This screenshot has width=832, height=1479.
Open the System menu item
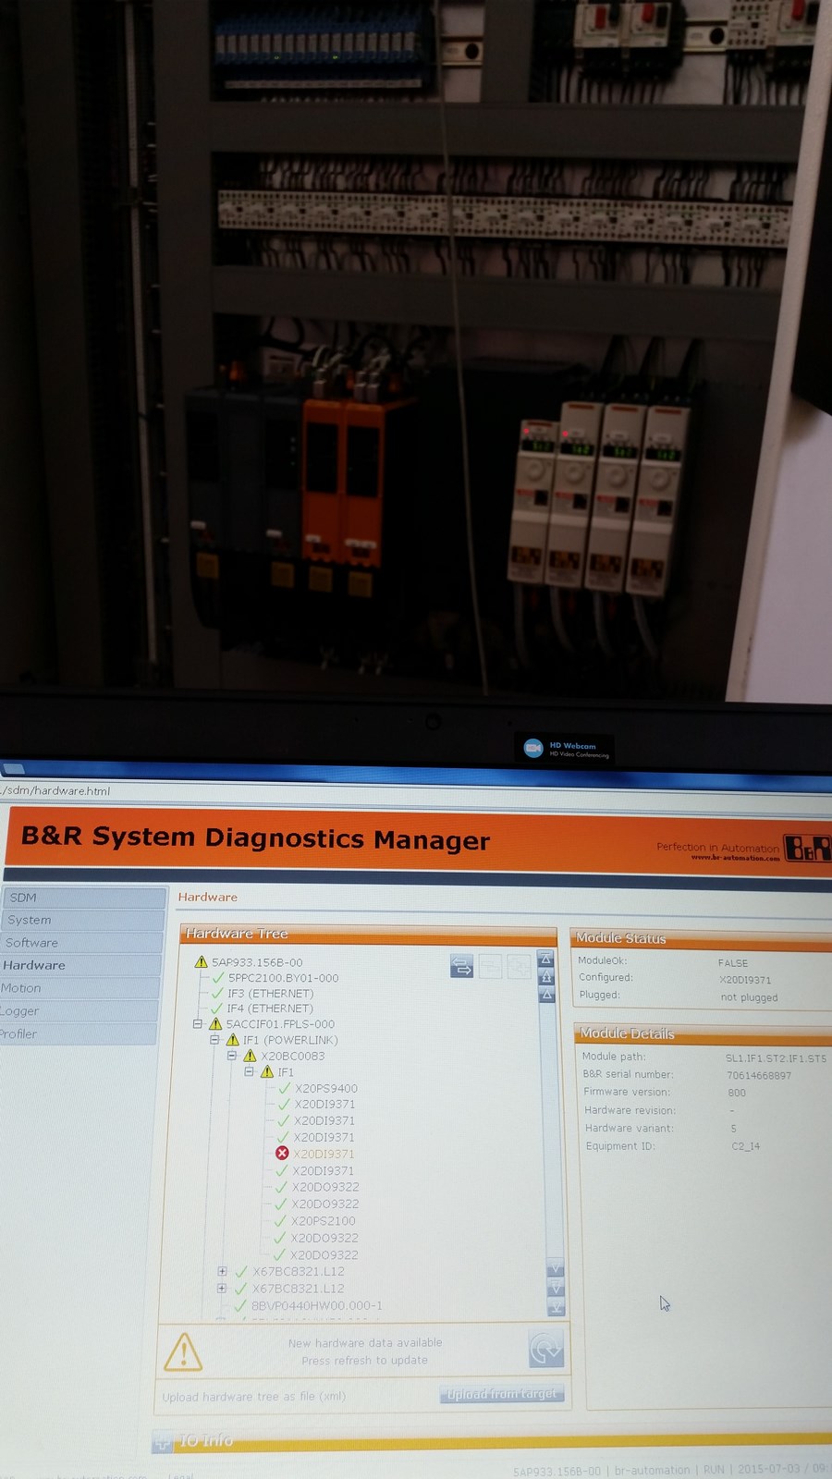(81, 920)
